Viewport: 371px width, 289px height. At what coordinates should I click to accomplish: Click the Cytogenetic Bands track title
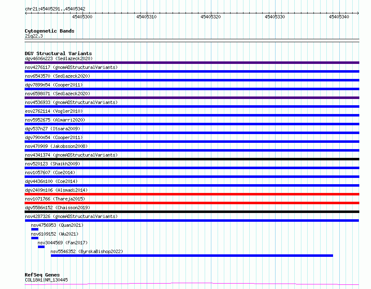(x=50, y=31)
